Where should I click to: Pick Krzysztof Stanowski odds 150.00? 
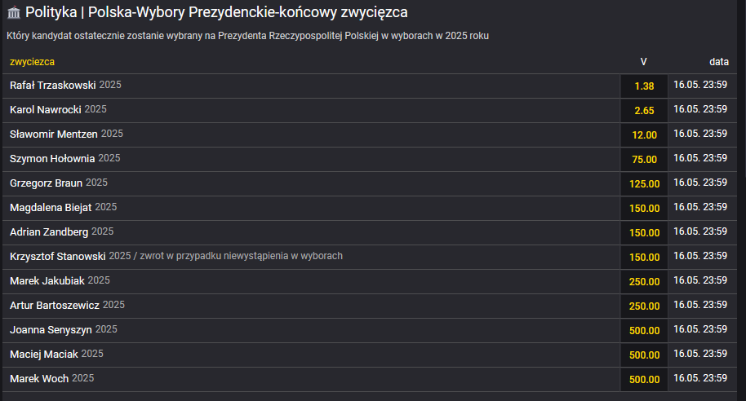point(644,257)
